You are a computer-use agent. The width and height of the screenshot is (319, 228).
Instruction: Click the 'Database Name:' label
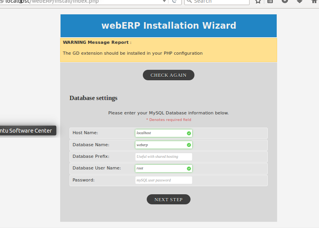point(91,145)
